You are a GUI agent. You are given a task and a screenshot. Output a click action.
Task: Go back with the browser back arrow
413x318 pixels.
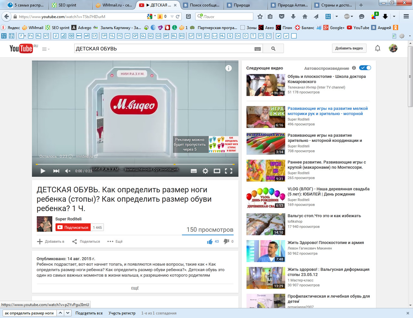click(6, 16)
